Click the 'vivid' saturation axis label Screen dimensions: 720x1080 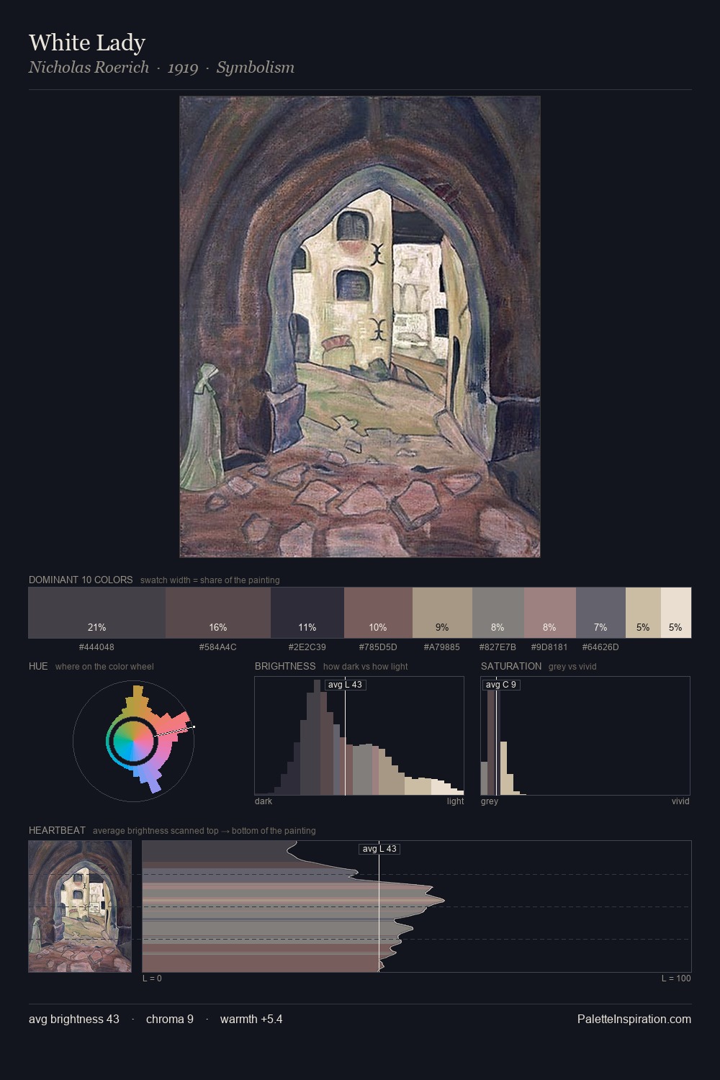(x=680, y=801)
